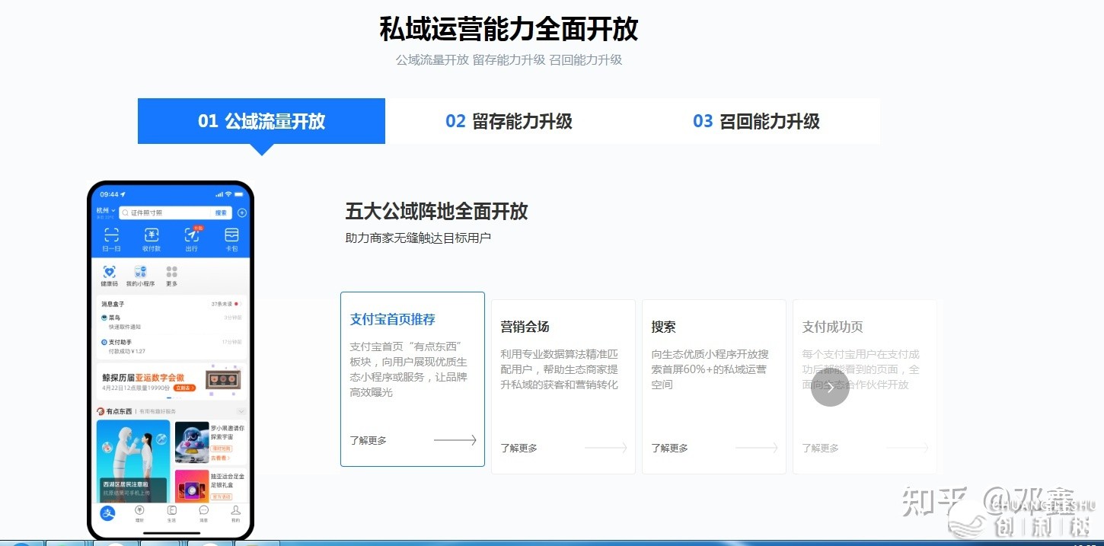The height and width of the screenshot is (546, 1104).
Task: Click 了解更多 under 搜索 card
Action: pos(670,448)
